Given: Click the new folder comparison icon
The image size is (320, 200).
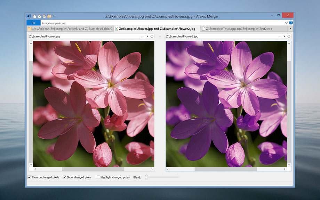Looking at the screenshot, I should [49, 16].
